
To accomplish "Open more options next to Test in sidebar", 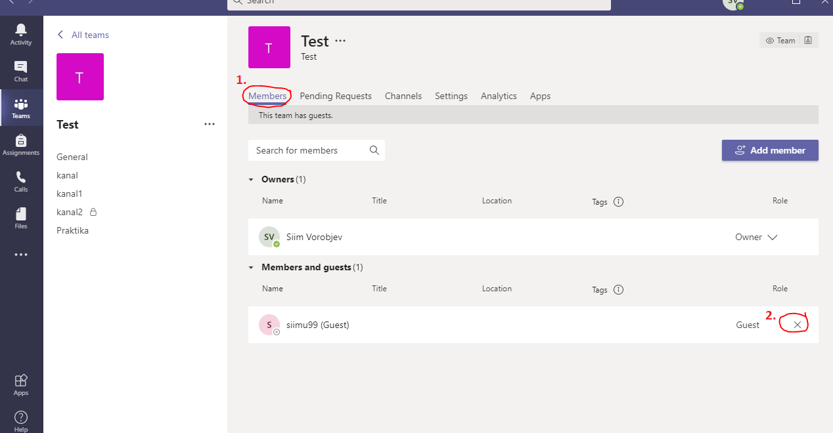I will pyautogui.click(x=210, y=124).
